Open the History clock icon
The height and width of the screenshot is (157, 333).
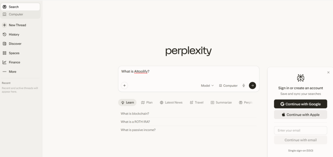pos(5,35)
